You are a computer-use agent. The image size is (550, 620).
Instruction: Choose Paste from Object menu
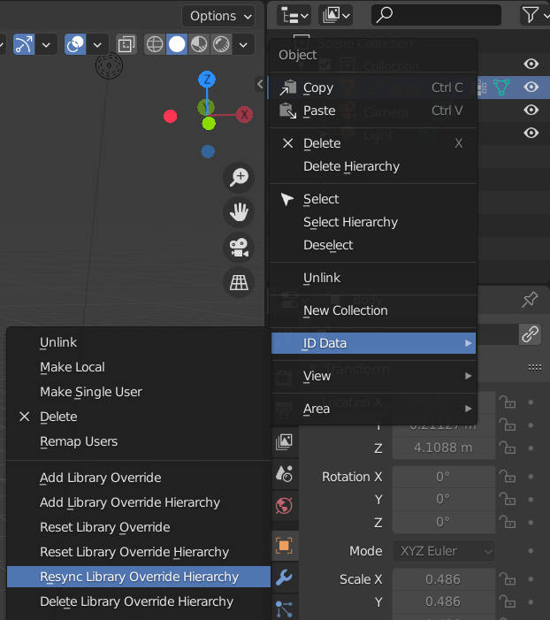372,111
